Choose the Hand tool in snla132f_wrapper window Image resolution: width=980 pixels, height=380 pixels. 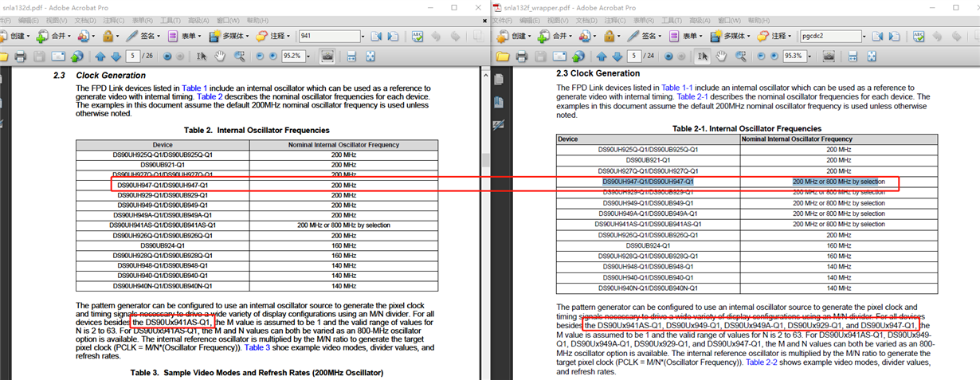[720, 57]
